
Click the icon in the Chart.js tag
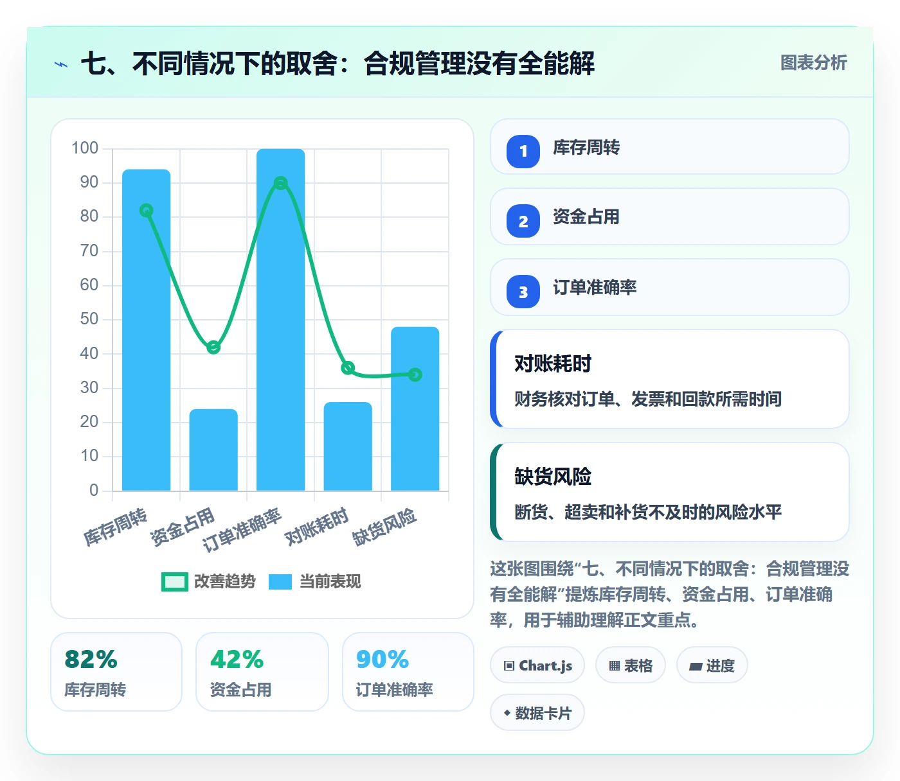click(509, 665)
